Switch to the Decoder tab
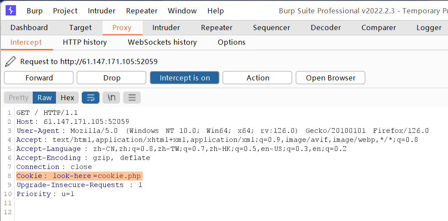Image resolution: width=448 pixels, height=221 pixels. click(326, 28)
